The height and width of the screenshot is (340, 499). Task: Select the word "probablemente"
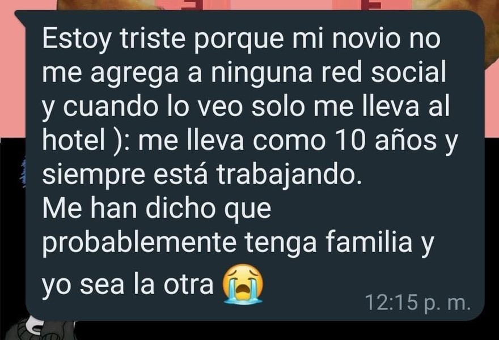coord(139,244)
